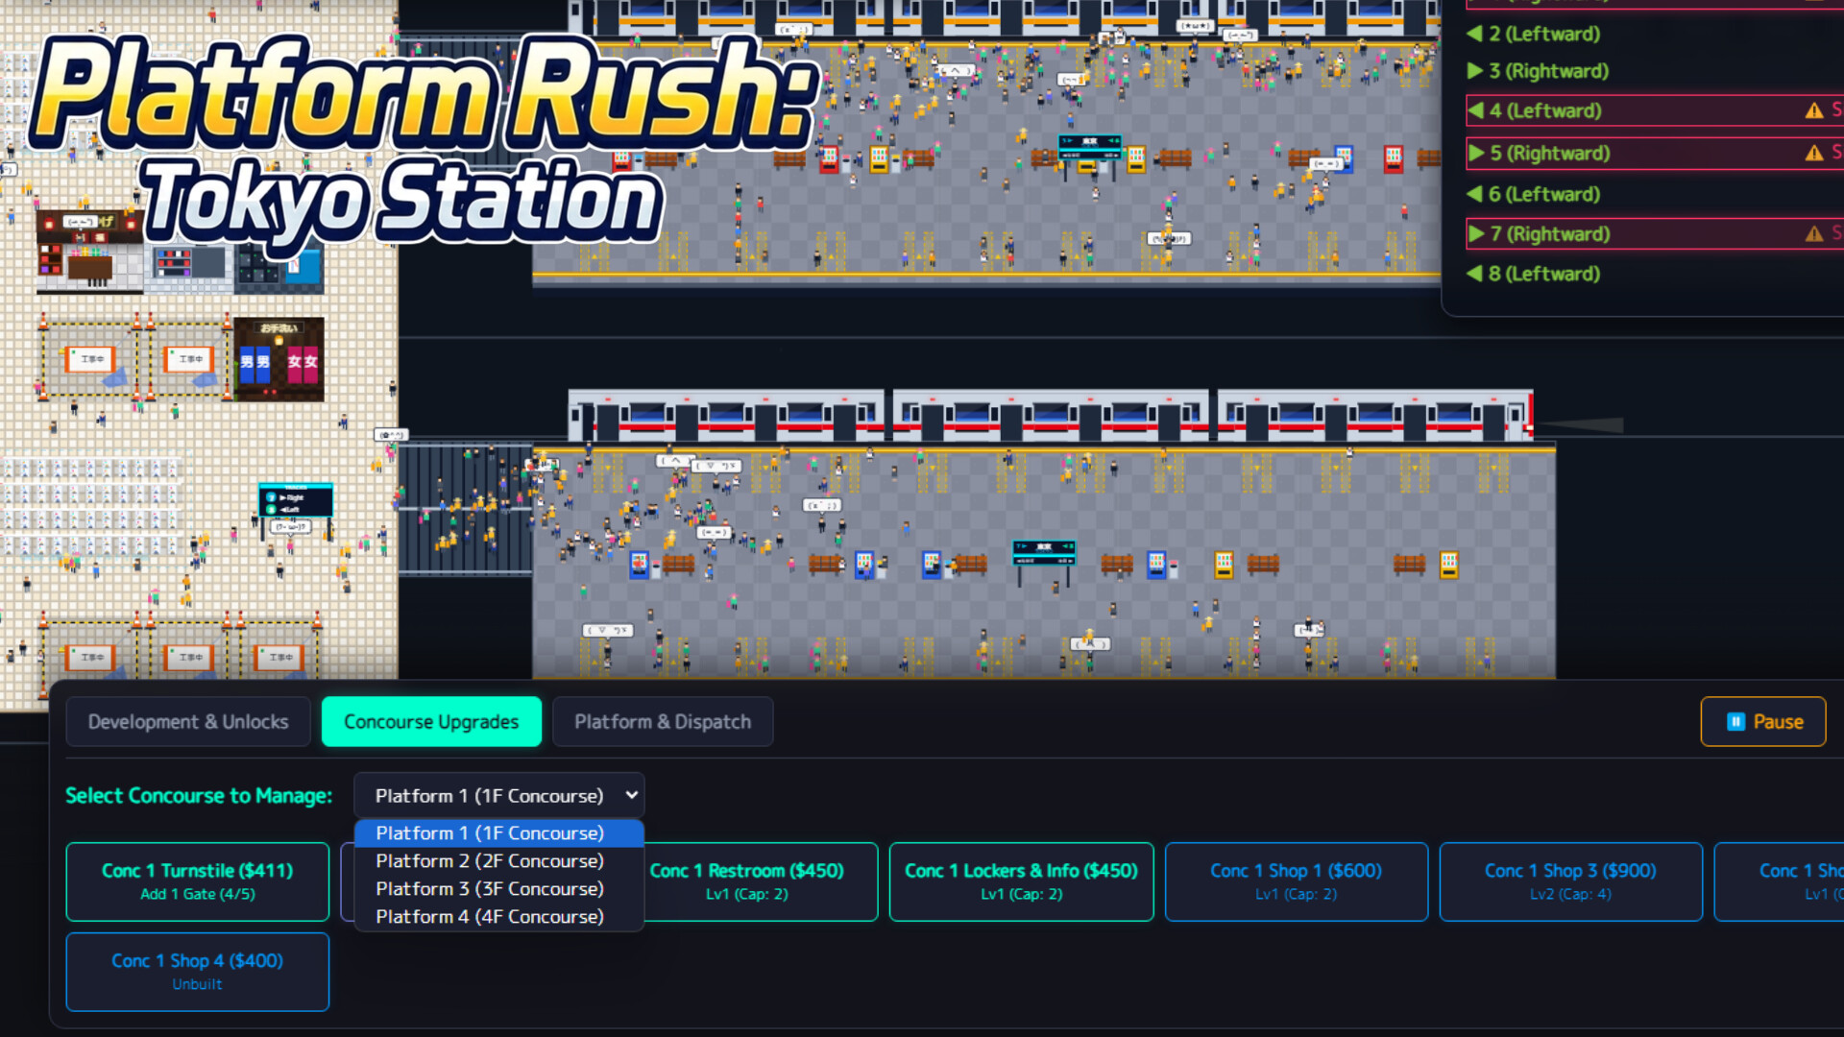Screen dimensions: 1844x1037
Task: Open the Concourse Upgrades tab
Action: (x=431, y=721)
